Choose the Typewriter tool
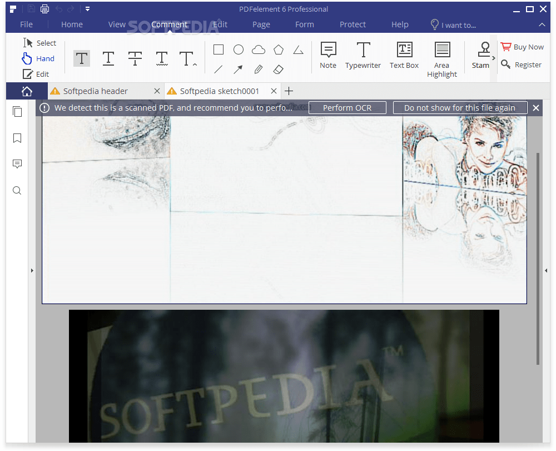 363,55
